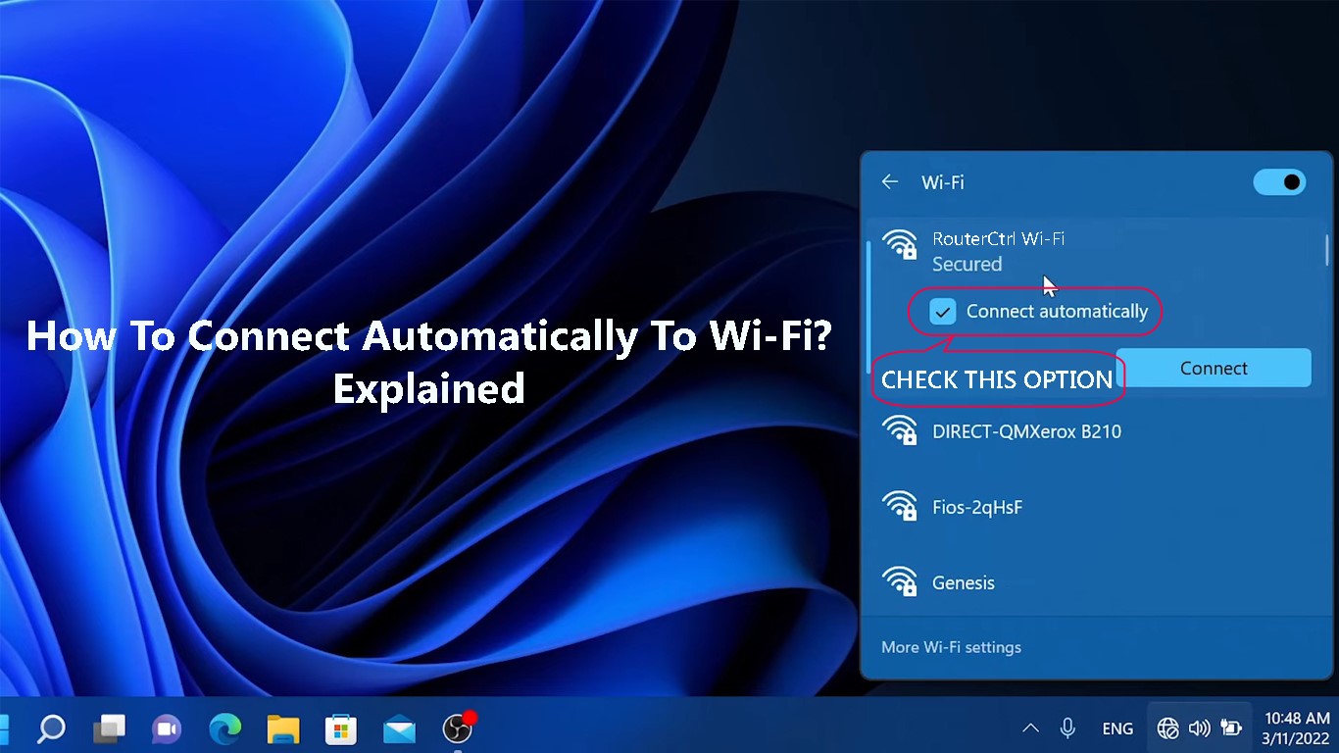Enable the Connect automatically checkbox
Screen dimensions: 1339x753
[942, 311]
